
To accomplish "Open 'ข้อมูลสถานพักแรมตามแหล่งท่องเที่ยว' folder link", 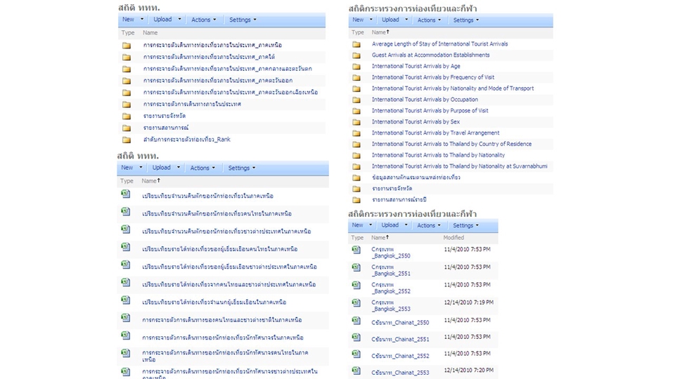I will [416, 178].
